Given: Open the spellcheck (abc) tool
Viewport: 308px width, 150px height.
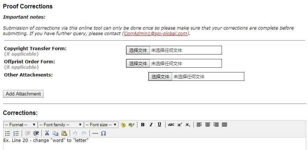Looking at the screenshot, I should (131, 125).
